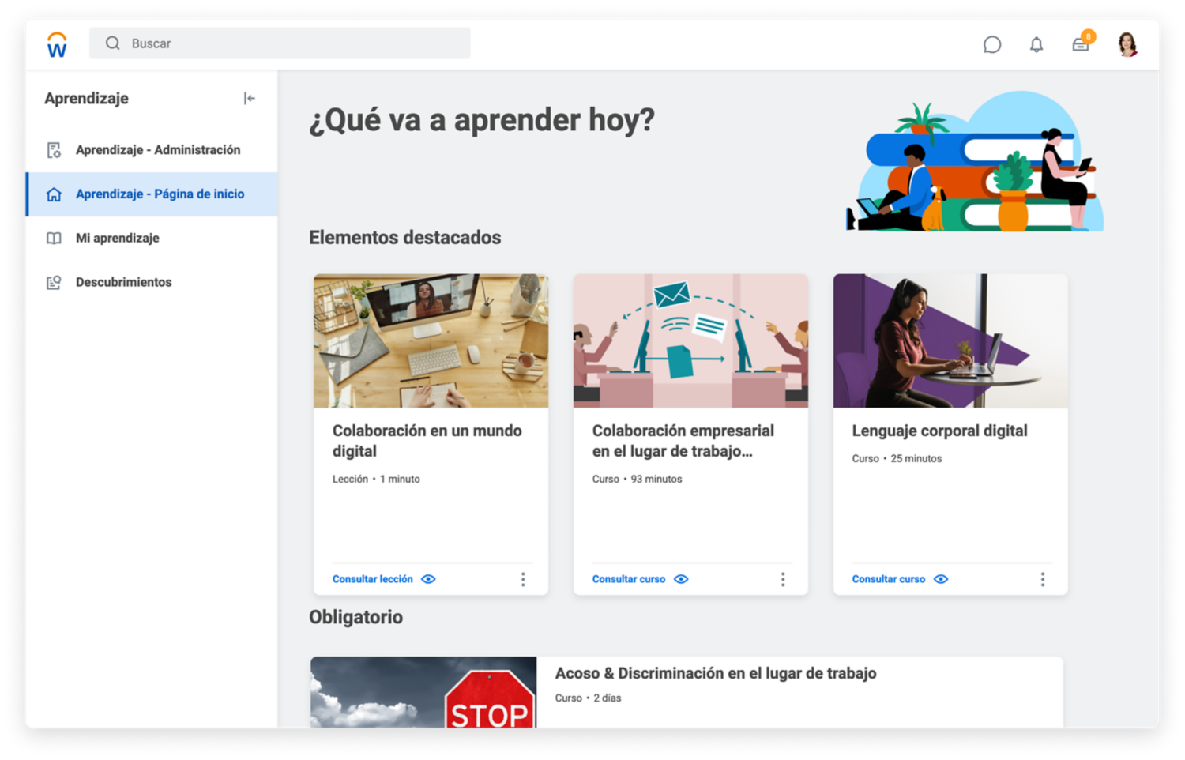Open more options on Colaboración en un mundo digital
1185x760 pixels.
523,580
